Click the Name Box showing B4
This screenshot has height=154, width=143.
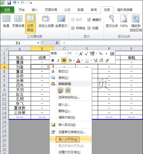pyautogui.click(x=19, y=43)
